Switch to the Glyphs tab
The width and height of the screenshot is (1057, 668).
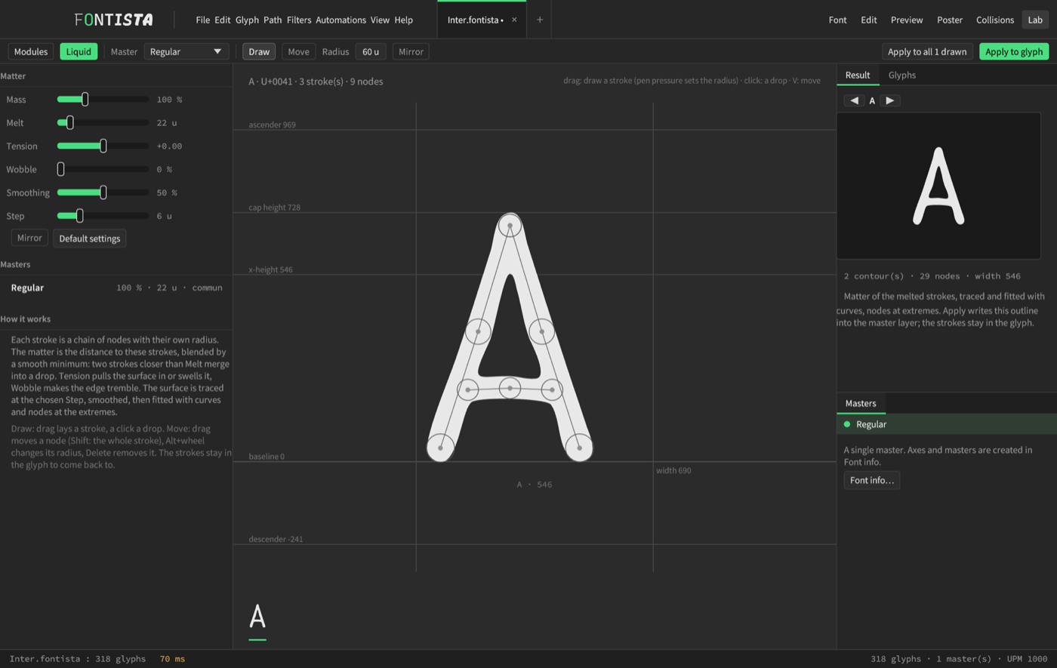(902, 75)
